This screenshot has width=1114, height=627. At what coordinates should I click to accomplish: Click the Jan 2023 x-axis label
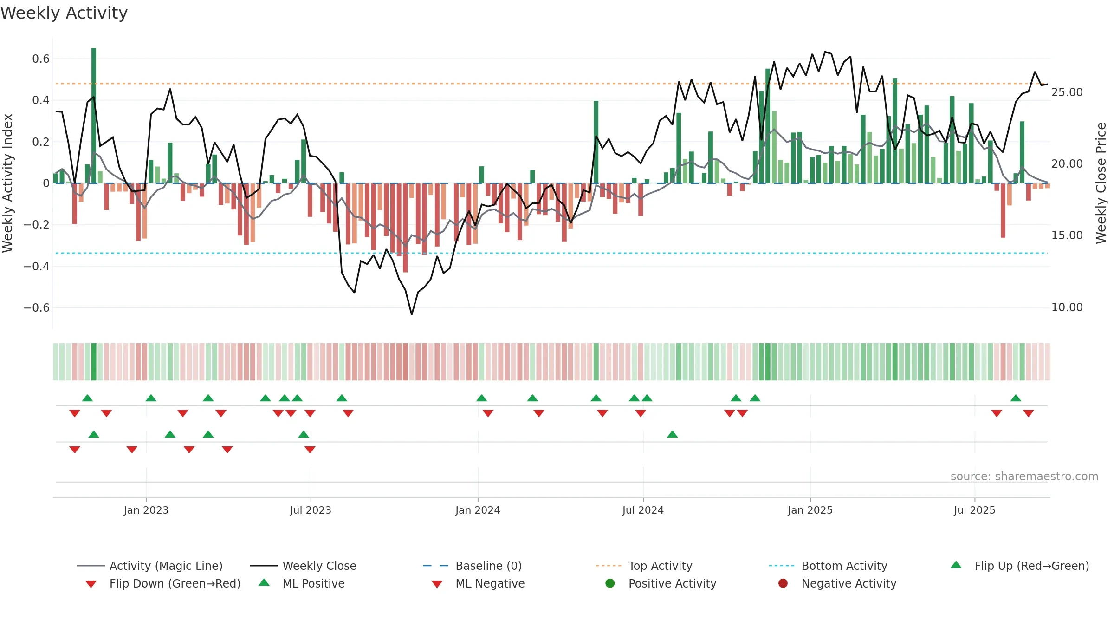tap(146, 510)
